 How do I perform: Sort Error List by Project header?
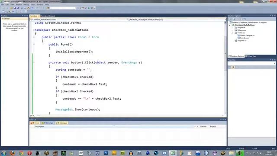point(213,127)
